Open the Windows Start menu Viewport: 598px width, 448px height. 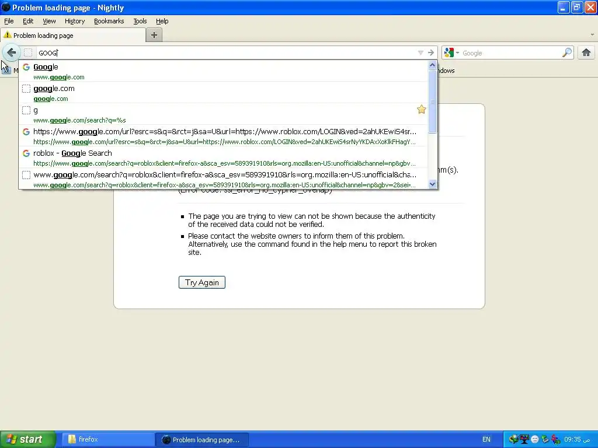(x=28, y=439)
